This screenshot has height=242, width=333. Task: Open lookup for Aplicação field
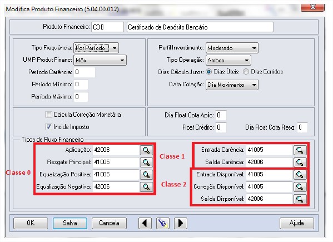click(146, 150)
